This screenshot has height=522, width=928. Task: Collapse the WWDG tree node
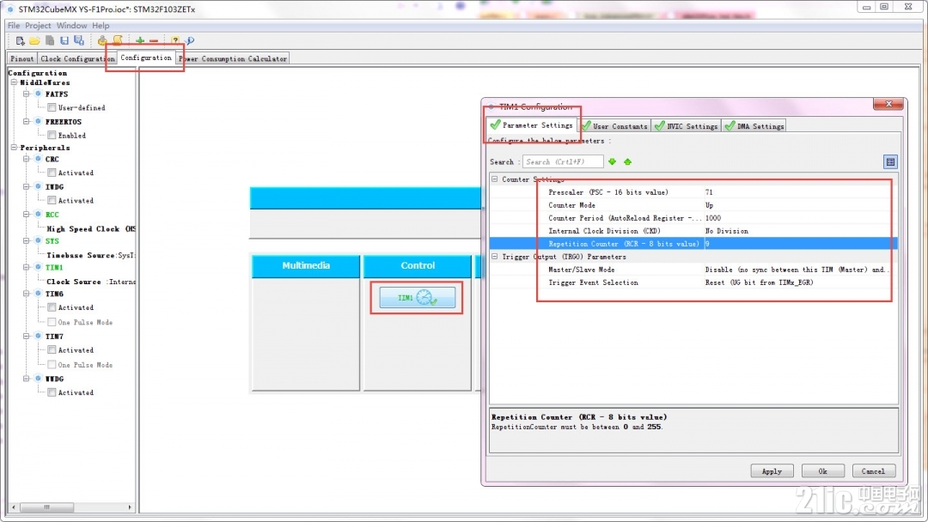pyautogui.click(x=26, y=379)
